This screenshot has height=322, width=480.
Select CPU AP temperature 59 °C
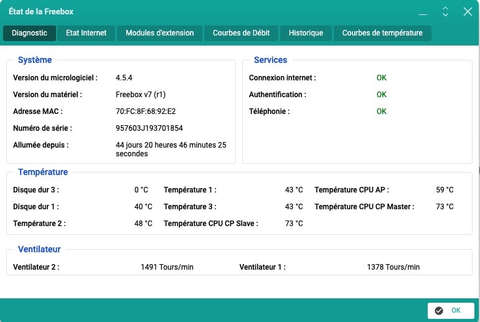pyautogui.click(x=445, y=190)
